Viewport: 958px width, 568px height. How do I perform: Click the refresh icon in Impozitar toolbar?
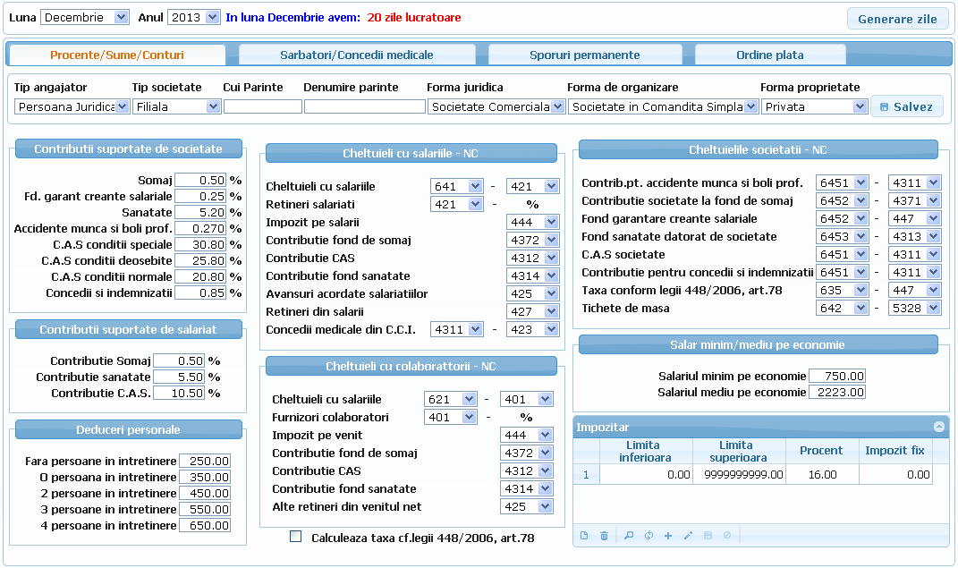(x=649, y=536)
